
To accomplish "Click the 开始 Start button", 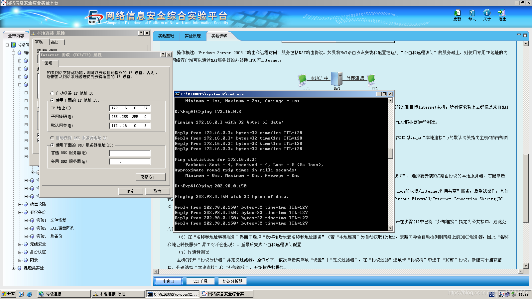I will pos(8,294).
